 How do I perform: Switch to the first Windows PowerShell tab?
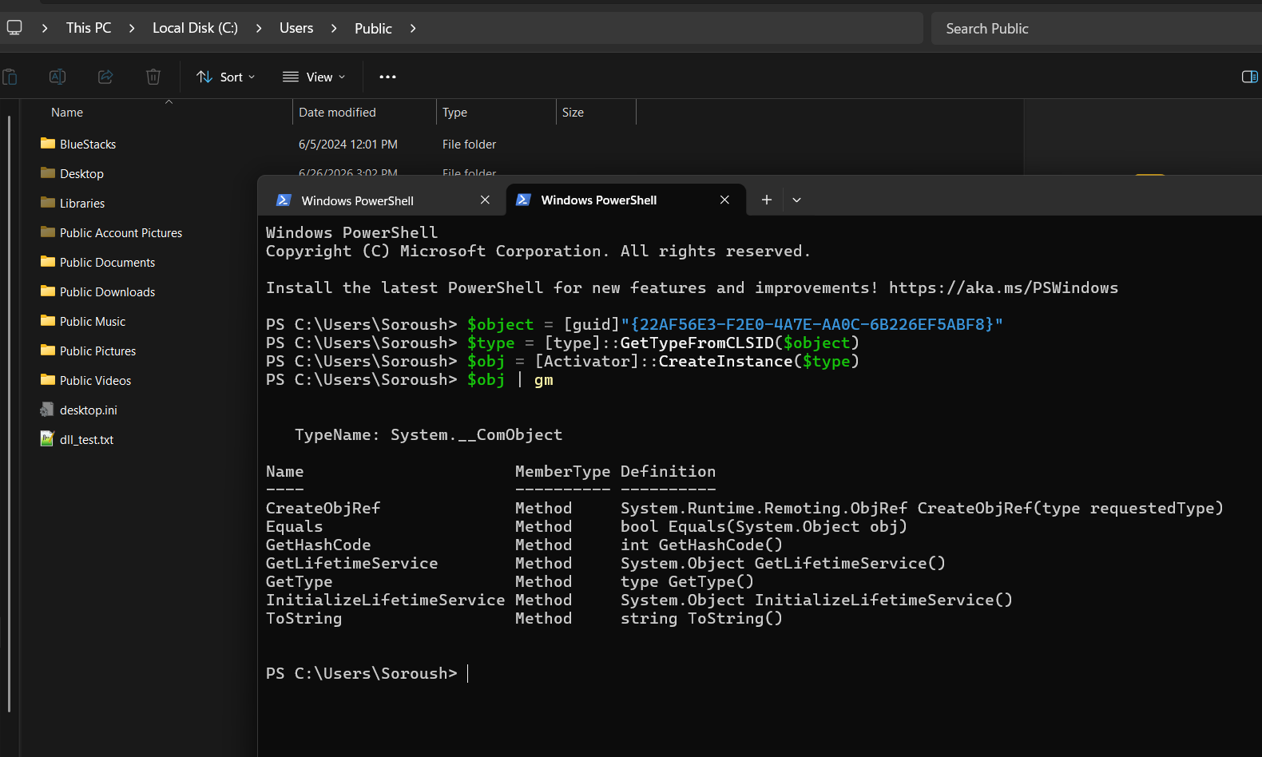click(382, 200)
